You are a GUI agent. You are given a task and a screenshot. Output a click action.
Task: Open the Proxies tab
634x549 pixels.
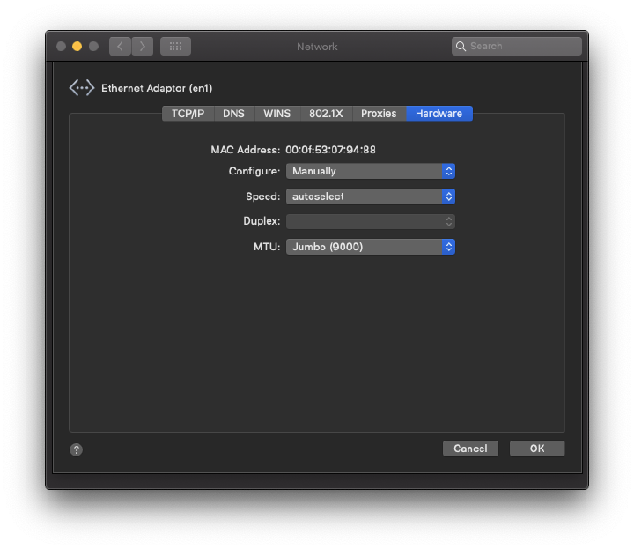tap(379, 114)
